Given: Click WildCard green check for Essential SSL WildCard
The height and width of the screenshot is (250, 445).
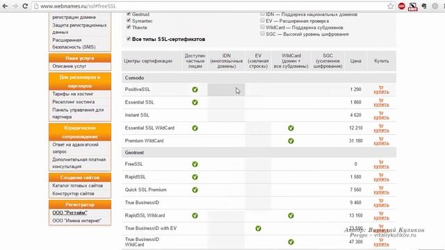Looking at the screenshot, I should pyautogui.click(x=291, y=128).
